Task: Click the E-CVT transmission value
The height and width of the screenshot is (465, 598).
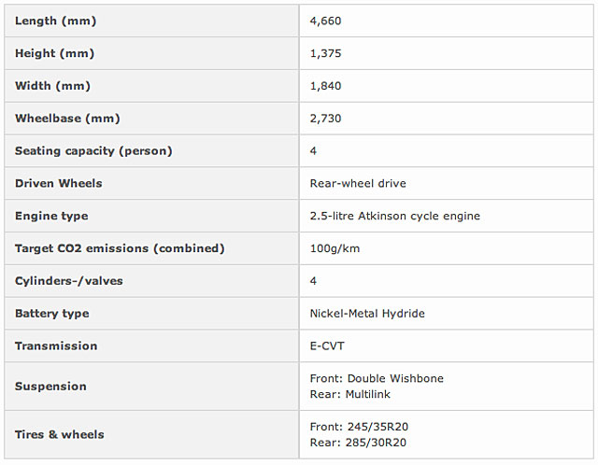Action: coord(327,345)
